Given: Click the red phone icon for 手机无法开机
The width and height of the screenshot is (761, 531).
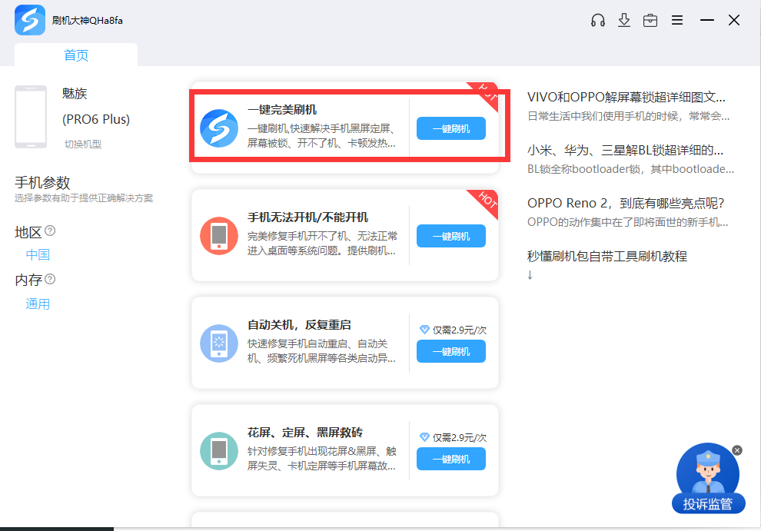Looking at the screenshot, I should [219, 236].
